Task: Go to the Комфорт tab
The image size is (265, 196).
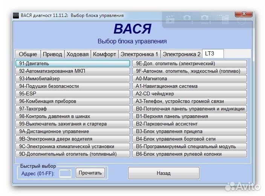Action: pyautogui.click(x=104, y=54)
